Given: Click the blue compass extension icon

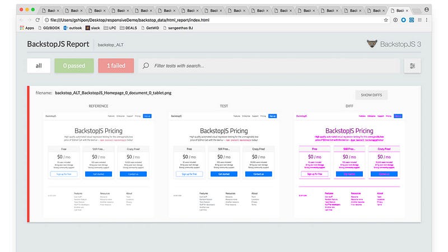Looking at the screenshot, I should pos(412,20).
